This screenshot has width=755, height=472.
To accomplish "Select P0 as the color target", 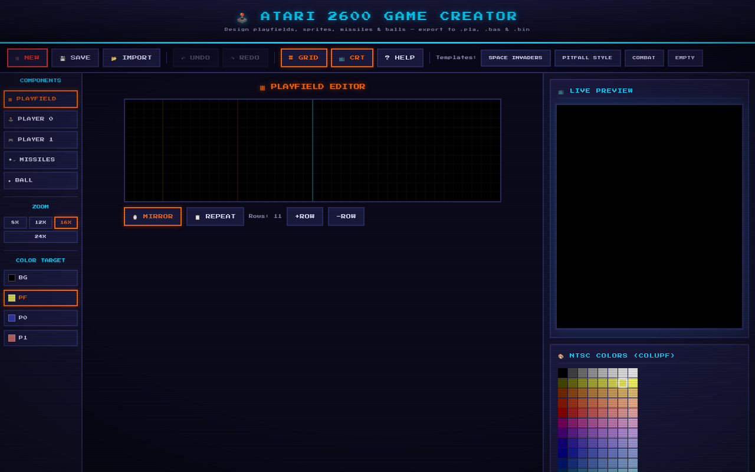I will coord(41,318).
